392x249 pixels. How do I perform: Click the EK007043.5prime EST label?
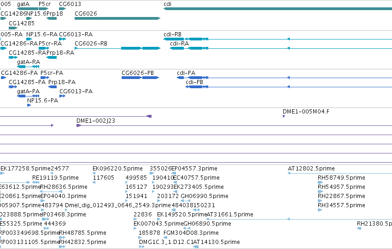[159, 224]
